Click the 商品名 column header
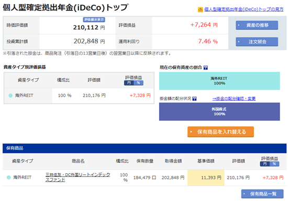This screenshot has width=288, height=201. click(78, 161)
